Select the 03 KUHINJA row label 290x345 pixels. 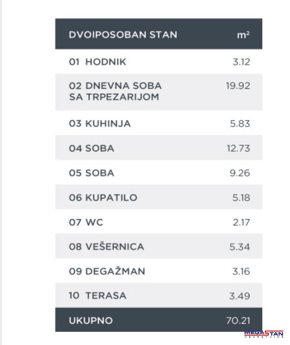[x=100, y=124]
